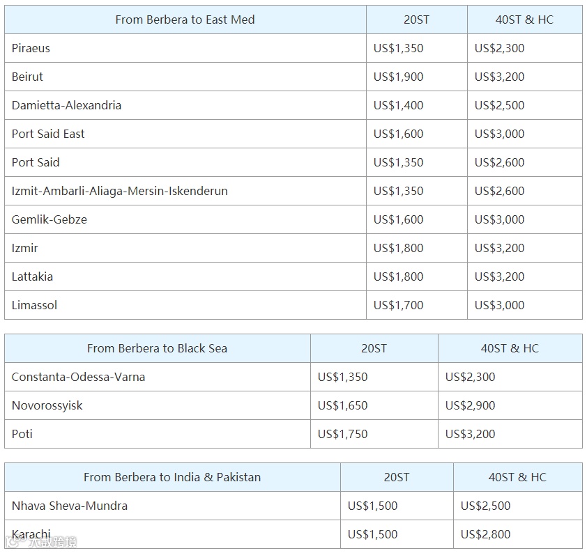Click the 'From Berbera to East Med' header
The width and height of the screenshot is (587, 553).
[185, 20]
